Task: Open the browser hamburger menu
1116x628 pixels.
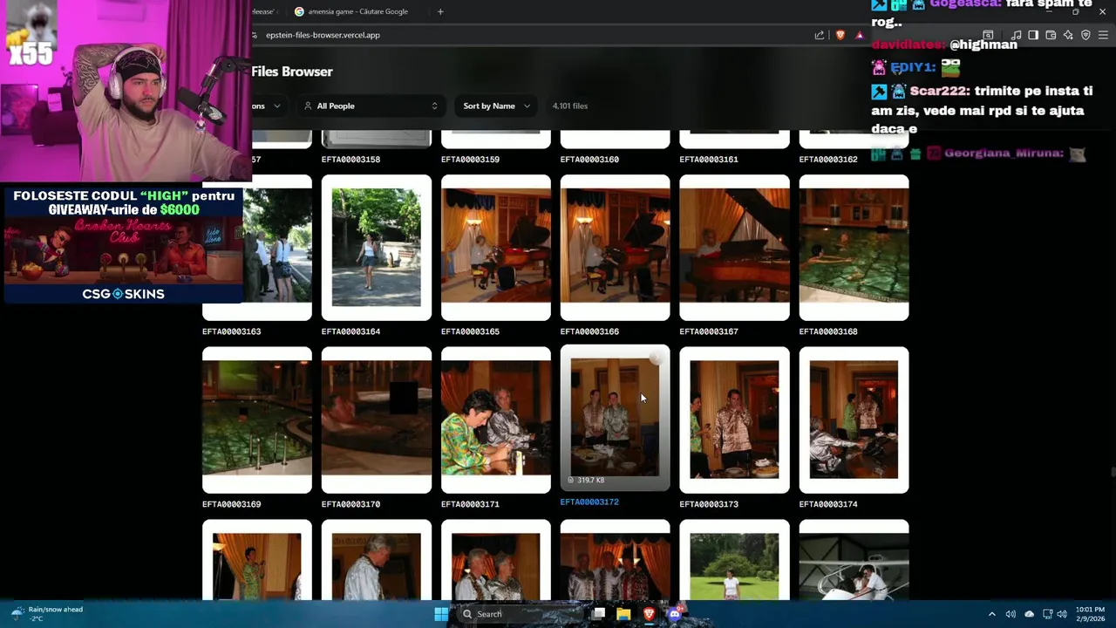Action: tap(1103, 35)
